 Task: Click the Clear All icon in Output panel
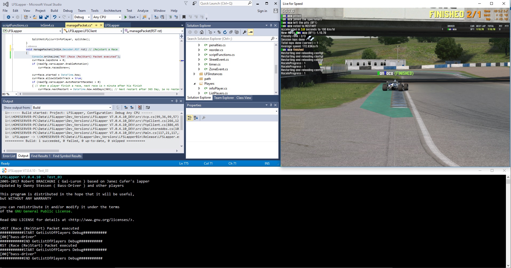(140, 107)
